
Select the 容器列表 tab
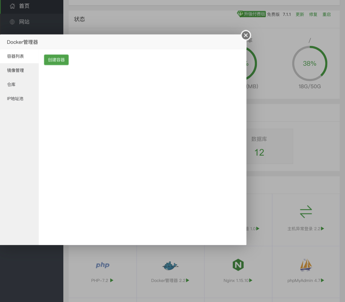(19, 56)
